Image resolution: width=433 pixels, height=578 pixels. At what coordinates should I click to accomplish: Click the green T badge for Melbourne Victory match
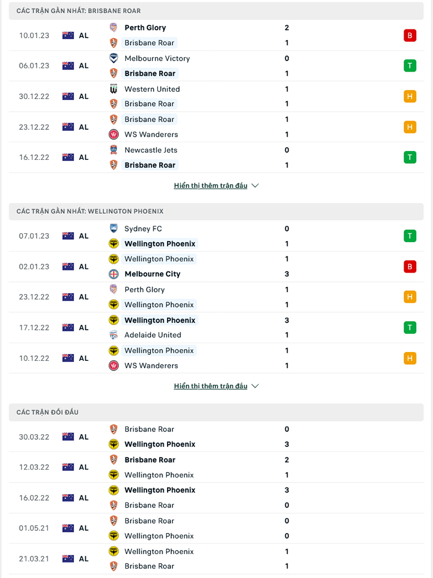[x=410, y=66]
